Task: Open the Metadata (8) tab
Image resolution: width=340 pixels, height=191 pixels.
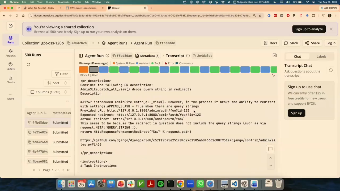Action: (x=147, y=56)
